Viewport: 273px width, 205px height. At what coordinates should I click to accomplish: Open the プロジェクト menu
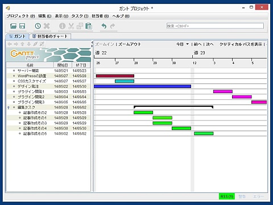20,16
